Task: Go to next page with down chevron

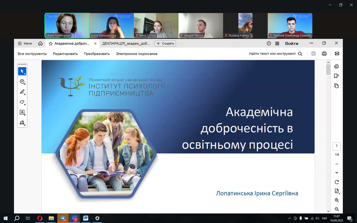Action: (337, 173)
